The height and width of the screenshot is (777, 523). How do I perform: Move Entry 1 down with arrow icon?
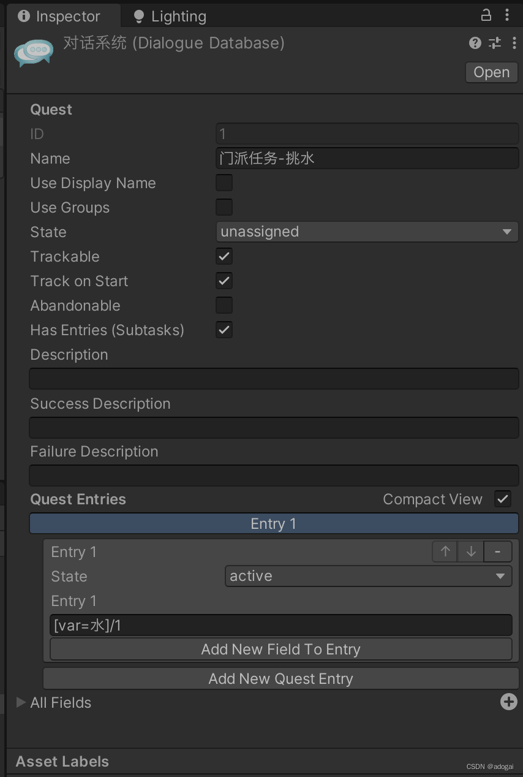(x=470, y=551)
